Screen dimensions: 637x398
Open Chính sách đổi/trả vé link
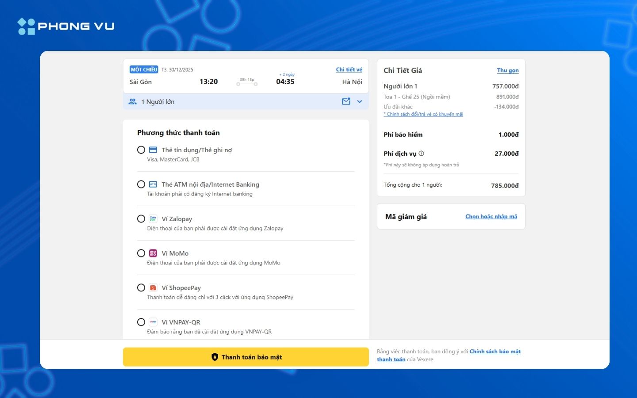pyautogui.click(x=423, y=114)
